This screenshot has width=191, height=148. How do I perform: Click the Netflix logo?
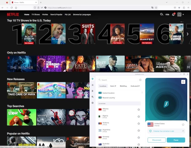coord(13,15)
